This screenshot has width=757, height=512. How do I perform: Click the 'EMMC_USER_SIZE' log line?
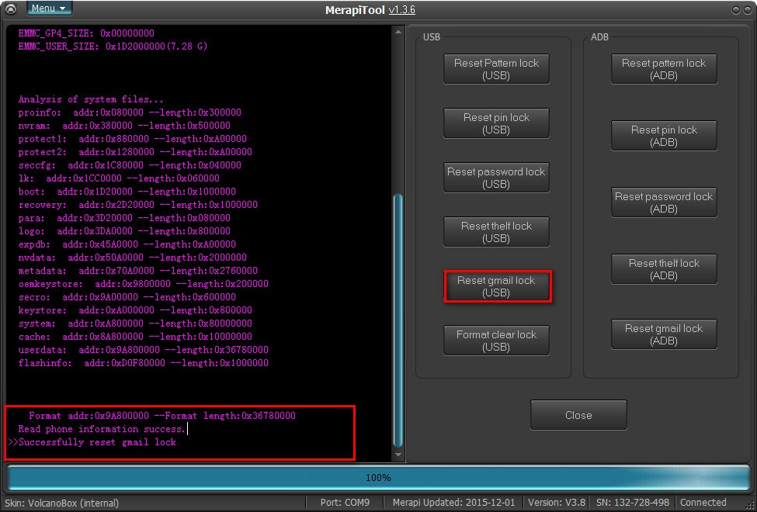pos(113,47)
